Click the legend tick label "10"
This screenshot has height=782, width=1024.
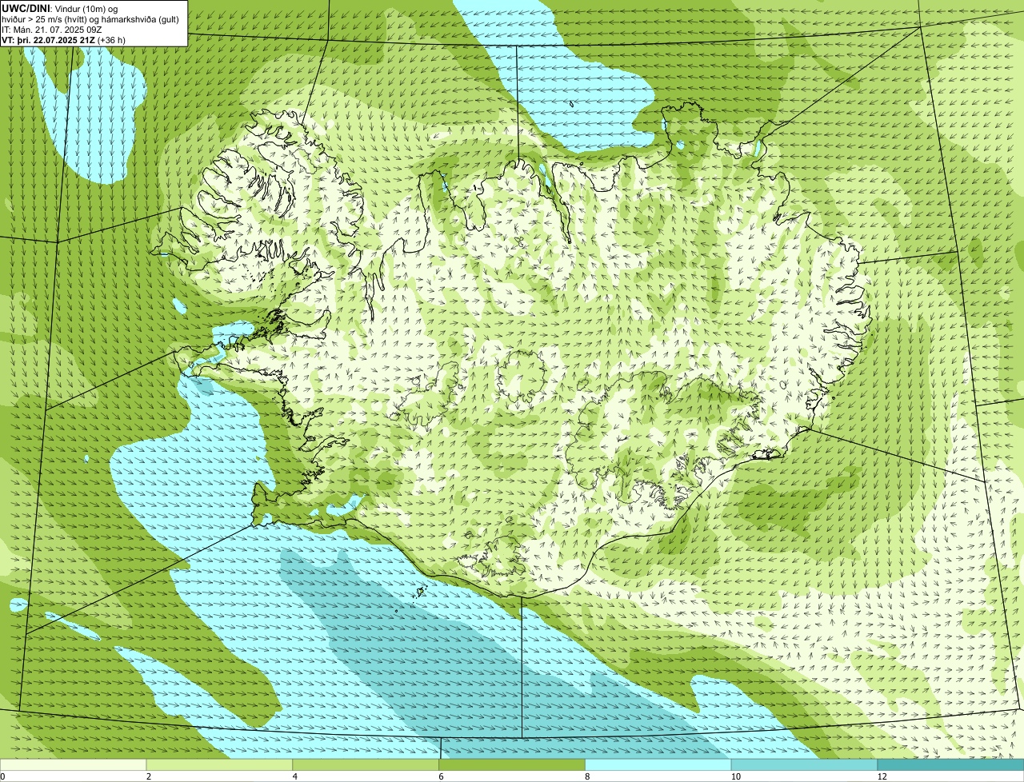(735, 776)
